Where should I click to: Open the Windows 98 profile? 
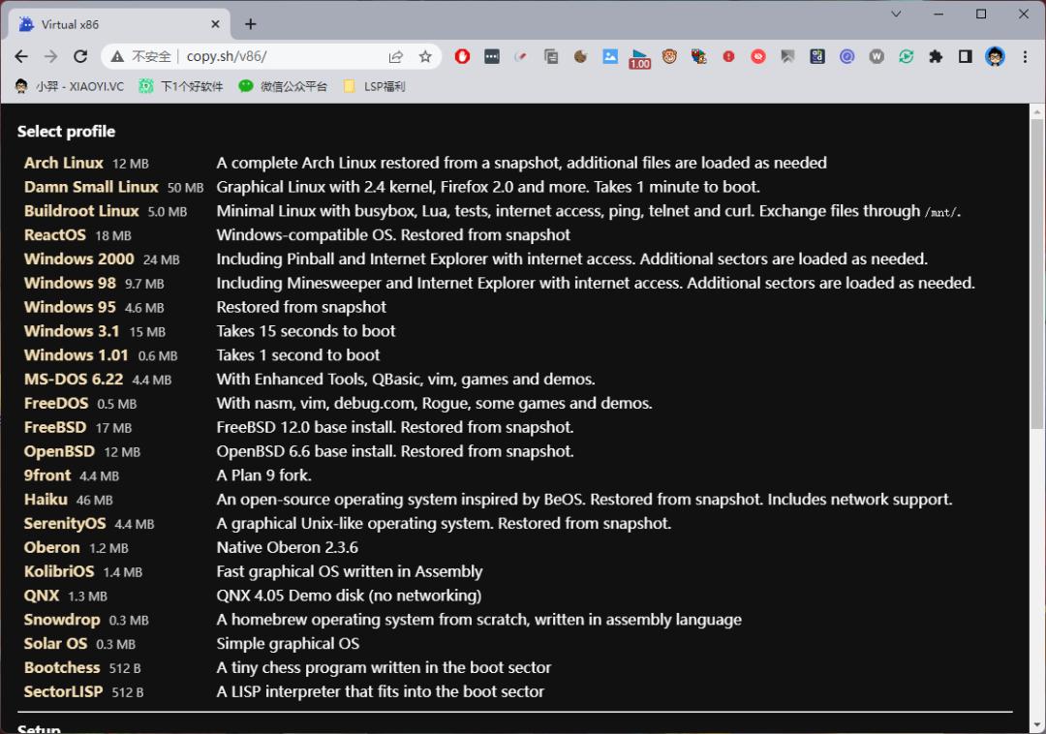click(70, 283)
